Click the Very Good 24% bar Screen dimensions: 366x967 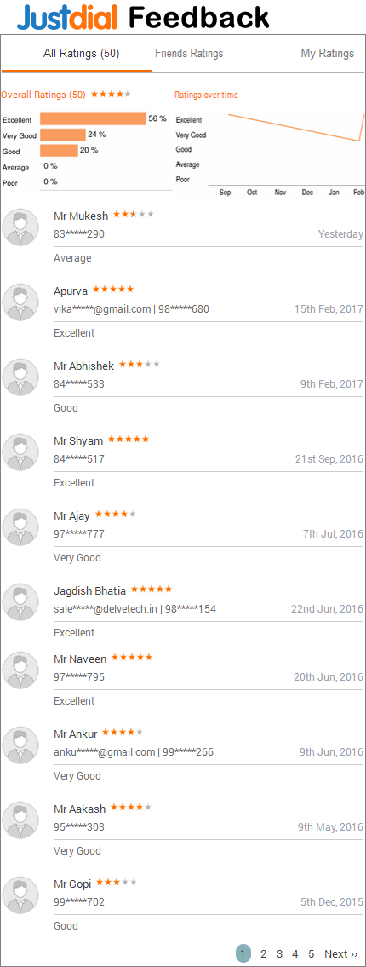pyautogui.click(x=63, y=135)
